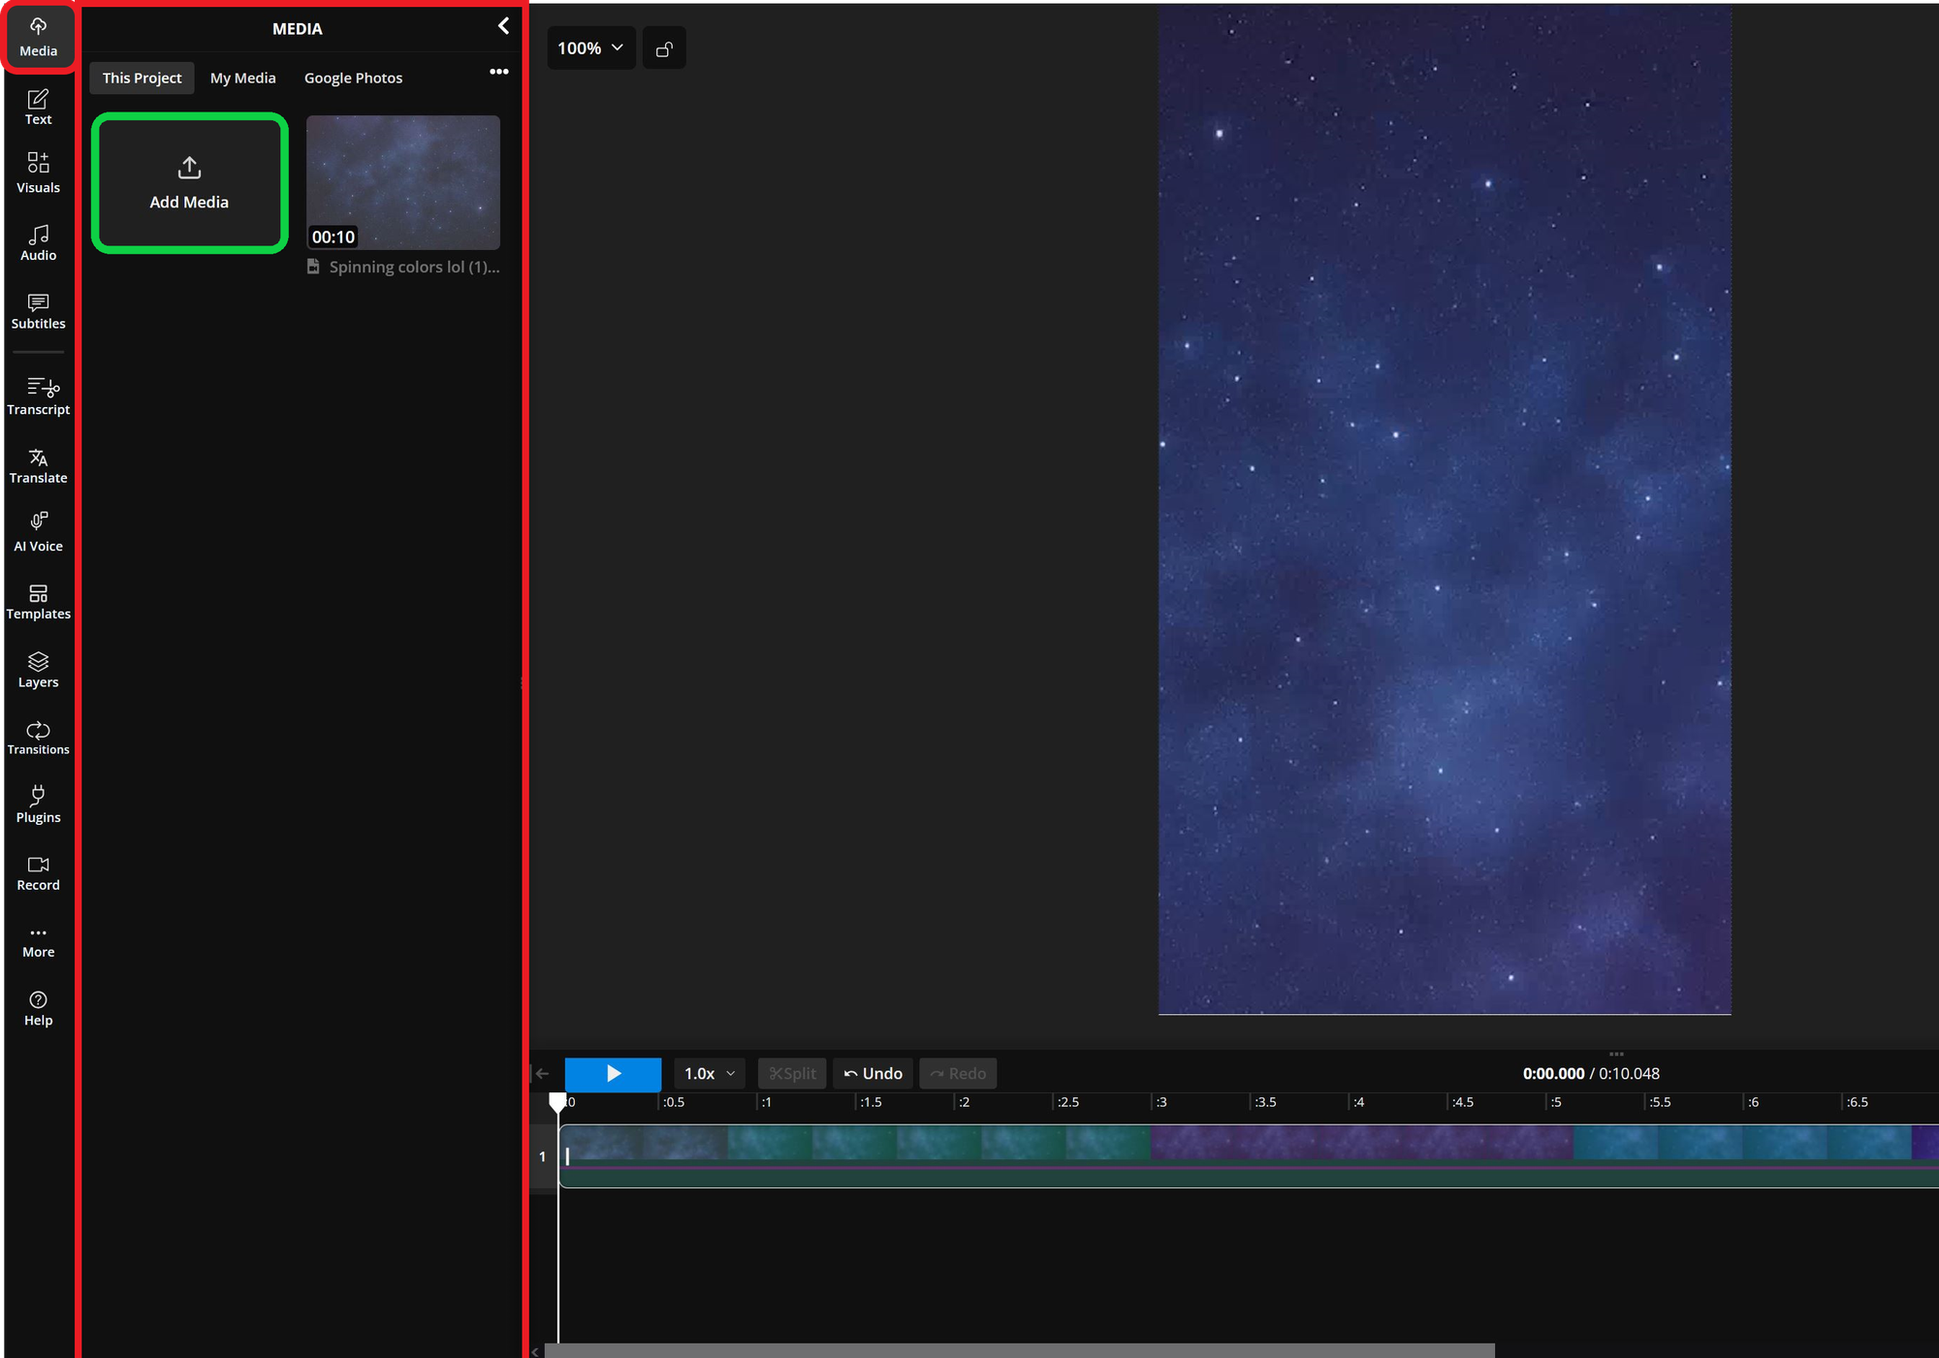The height and width of the screenshot is (1358, 1939).
Task: Open the Record tool
Action: 38,872
